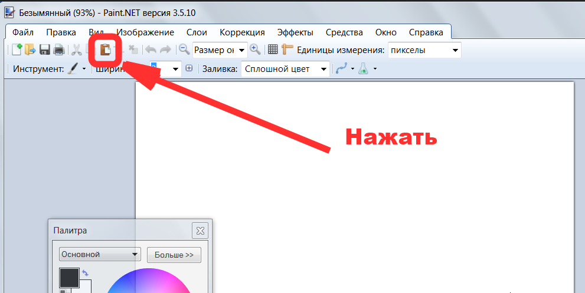585x293 pixels.
Task: Expand the tool chooser dropdown arrow
Action: click(84, 69)
